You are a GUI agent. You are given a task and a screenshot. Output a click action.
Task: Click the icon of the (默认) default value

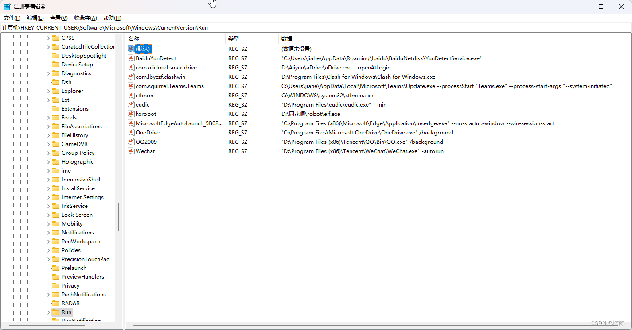coord(131,49)
